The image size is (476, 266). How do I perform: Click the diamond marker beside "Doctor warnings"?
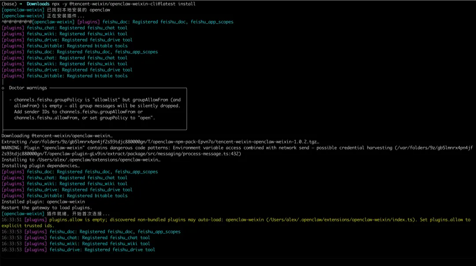[x=3, y=88]
